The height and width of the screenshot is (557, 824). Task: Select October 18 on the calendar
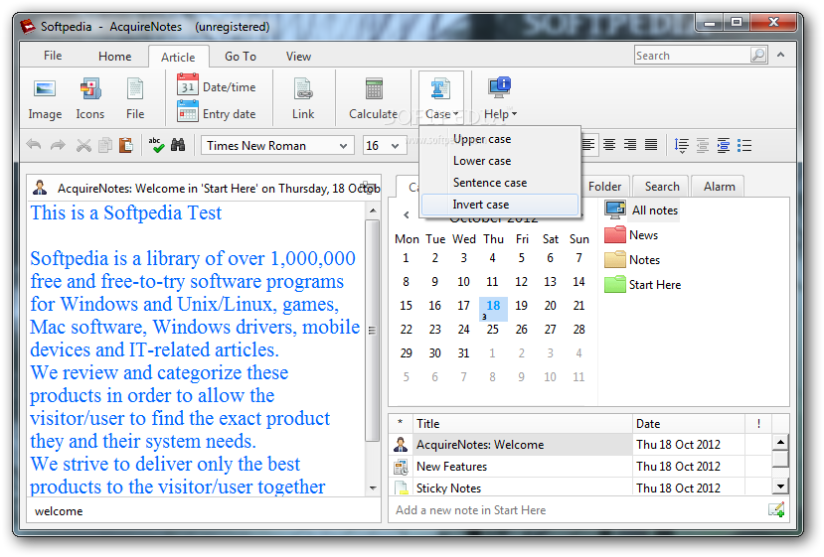click(x=493, y=308)
